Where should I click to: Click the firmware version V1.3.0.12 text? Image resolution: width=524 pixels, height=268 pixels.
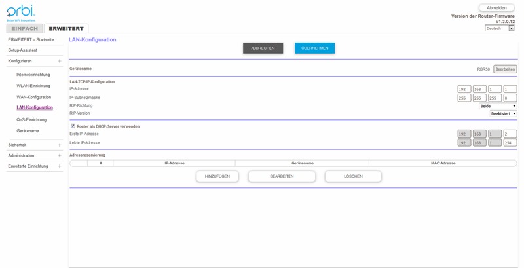tap(505, 21)
